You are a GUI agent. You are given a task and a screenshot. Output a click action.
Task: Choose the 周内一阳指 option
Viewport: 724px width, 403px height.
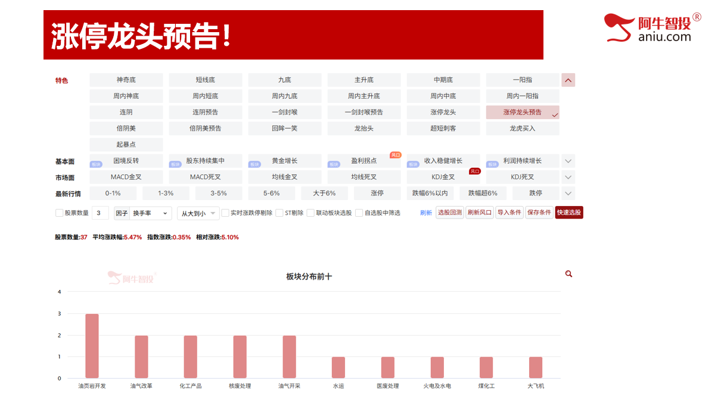[523, 96]
